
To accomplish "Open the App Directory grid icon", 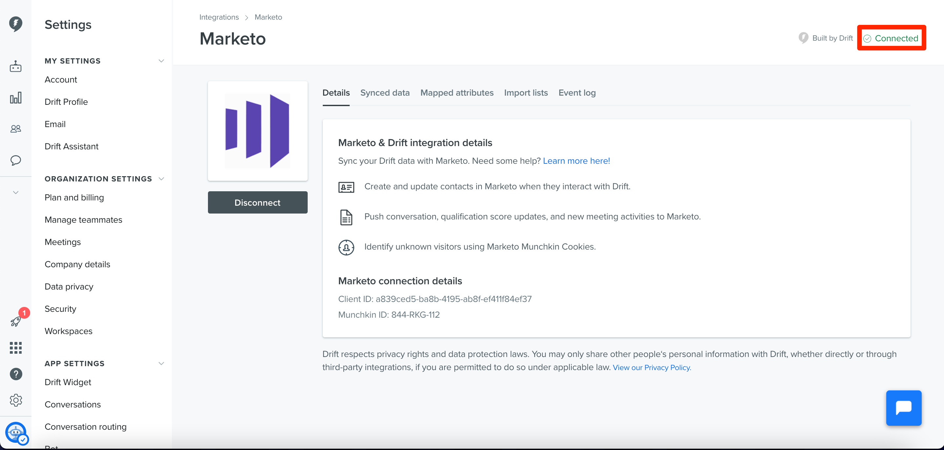I will (x=15, y=347).
